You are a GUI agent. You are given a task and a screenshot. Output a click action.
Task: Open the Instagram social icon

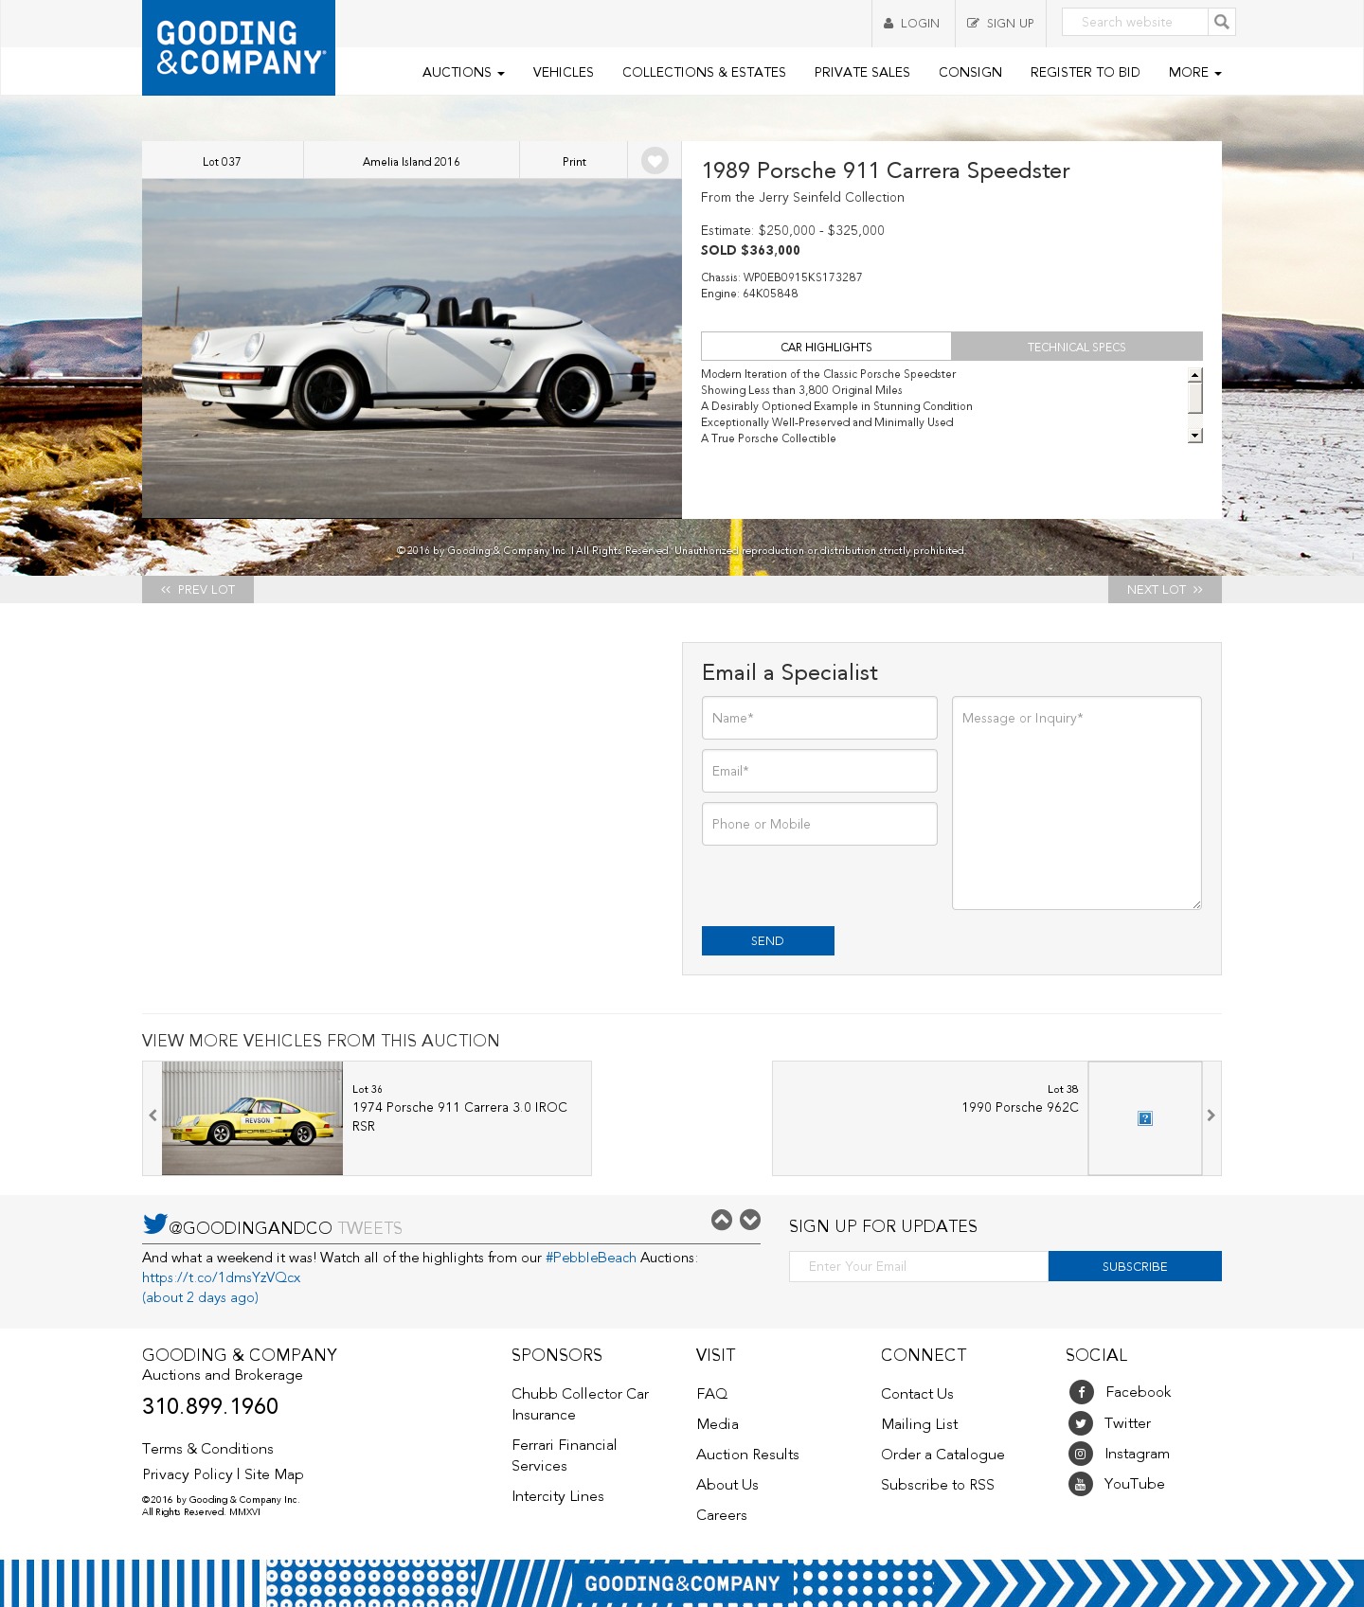(x=1081, y=1454)
